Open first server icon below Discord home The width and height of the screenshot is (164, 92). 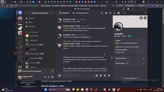pyautogui.click(x=20, y=18)
